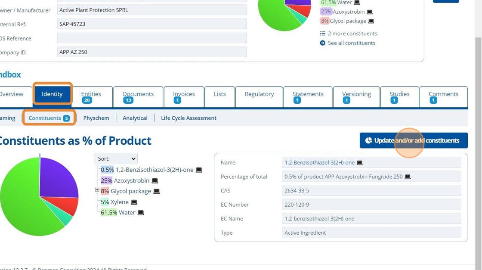Open the Entities tab
Screen dimensions: 482x270
(x=91, y=96)
